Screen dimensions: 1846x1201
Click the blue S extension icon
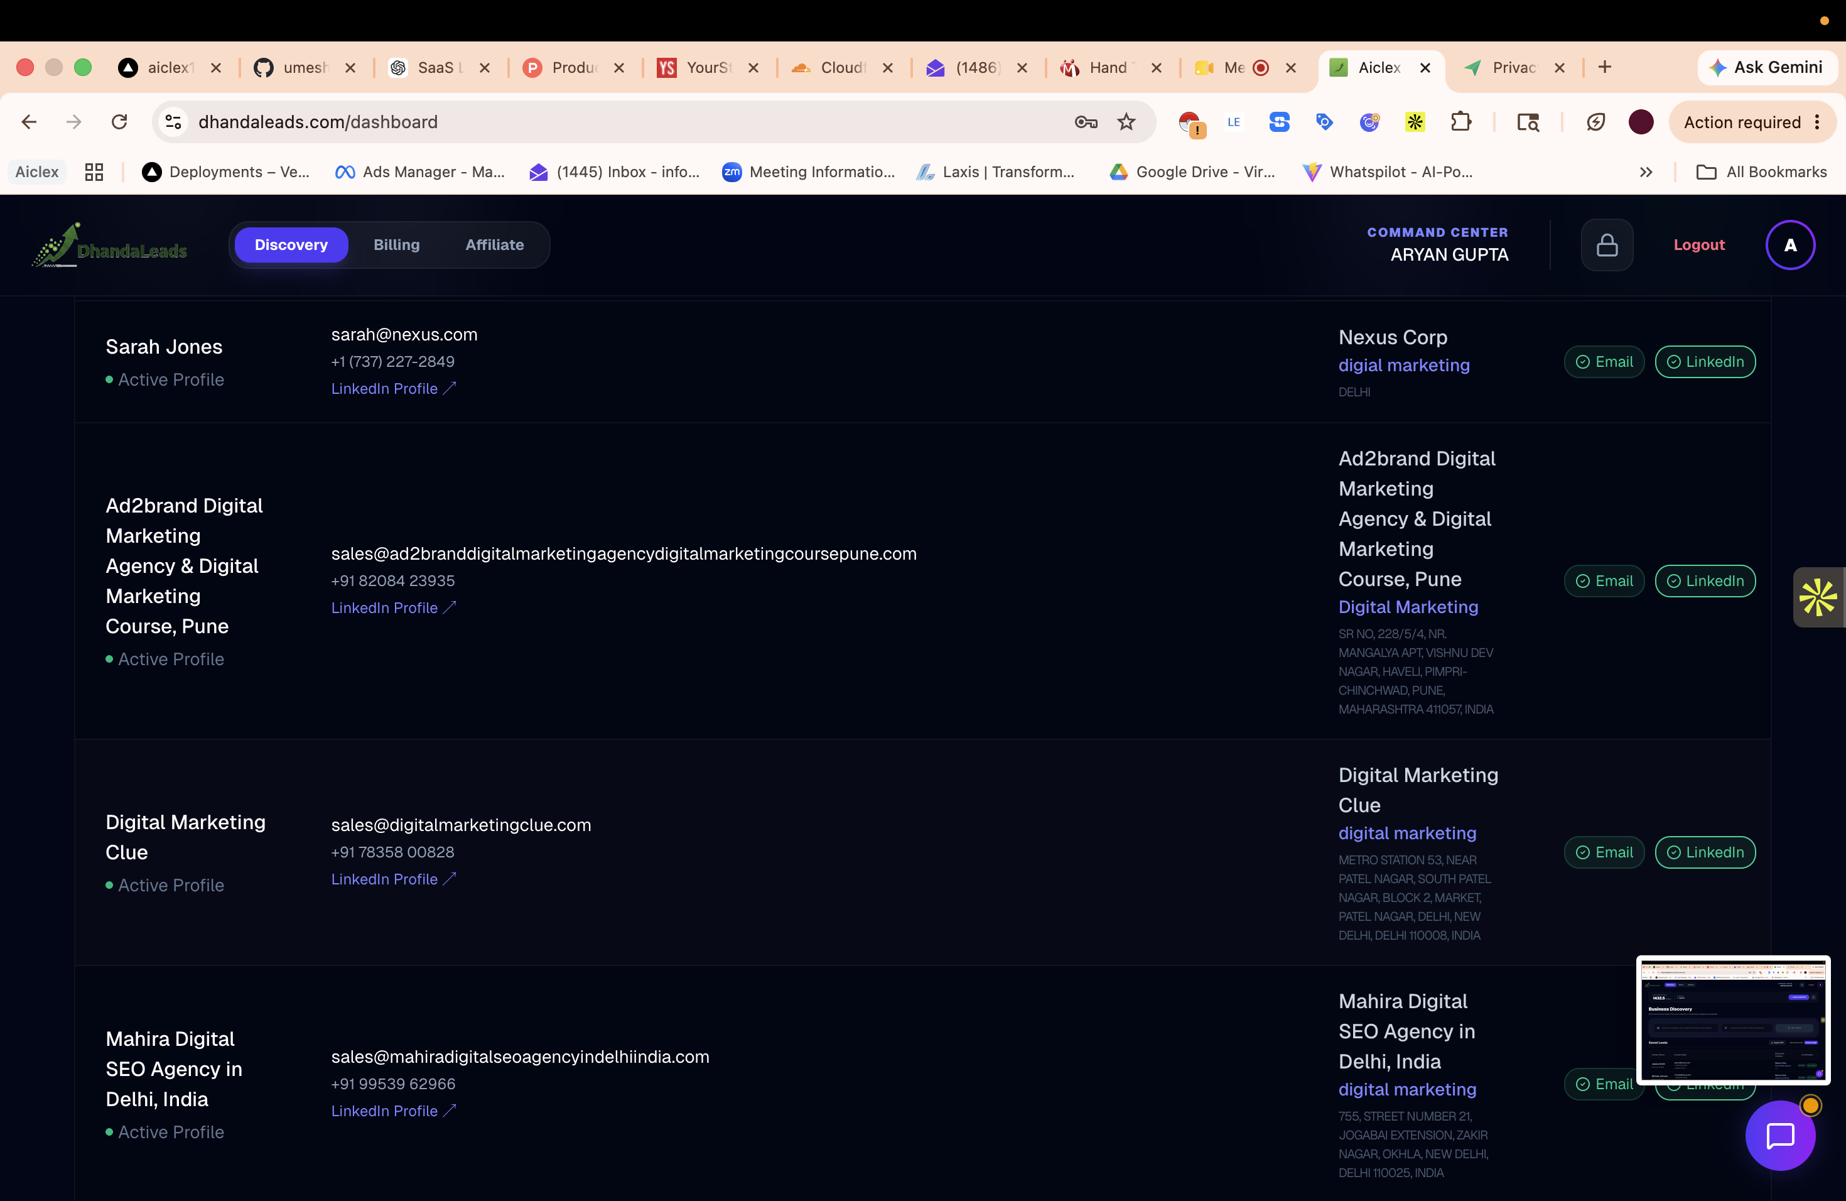click(1279, 122)
